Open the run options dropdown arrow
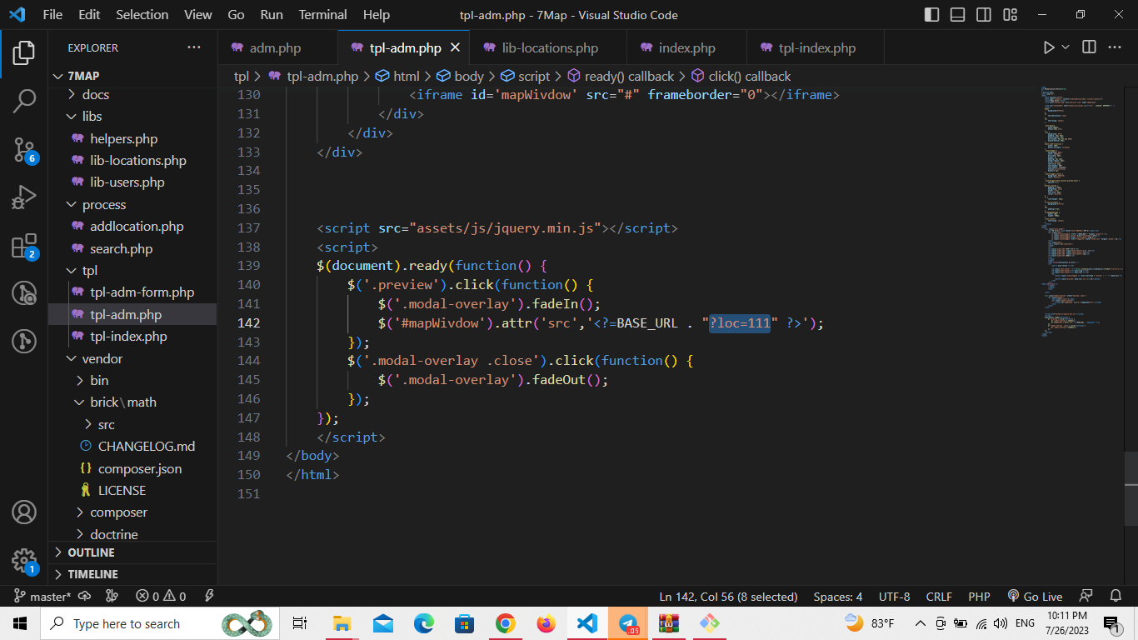This screenshot has width=1138, height=640. coord(1066,47)
